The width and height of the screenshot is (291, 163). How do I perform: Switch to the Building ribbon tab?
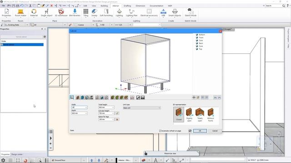click(x=104, y=6)
